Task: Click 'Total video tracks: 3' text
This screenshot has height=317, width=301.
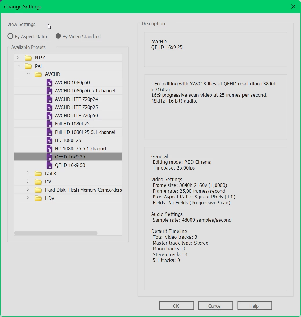Action: pyautogui.click(x=175, y=237)
